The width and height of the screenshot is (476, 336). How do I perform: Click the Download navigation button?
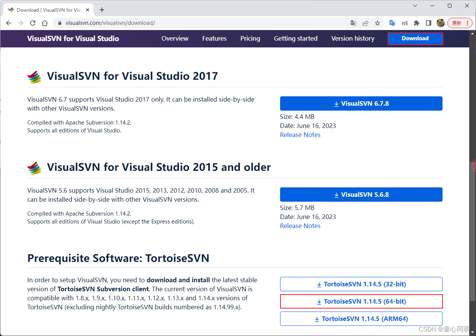(x=415, y=38)
